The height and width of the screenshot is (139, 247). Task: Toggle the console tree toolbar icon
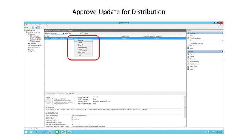[x=33, y=27]
